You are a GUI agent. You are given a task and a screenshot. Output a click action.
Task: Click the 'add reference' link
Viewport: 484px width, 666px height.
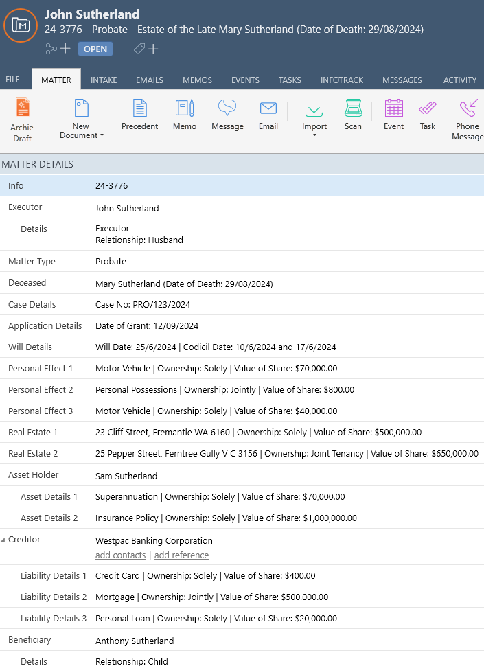181,555
